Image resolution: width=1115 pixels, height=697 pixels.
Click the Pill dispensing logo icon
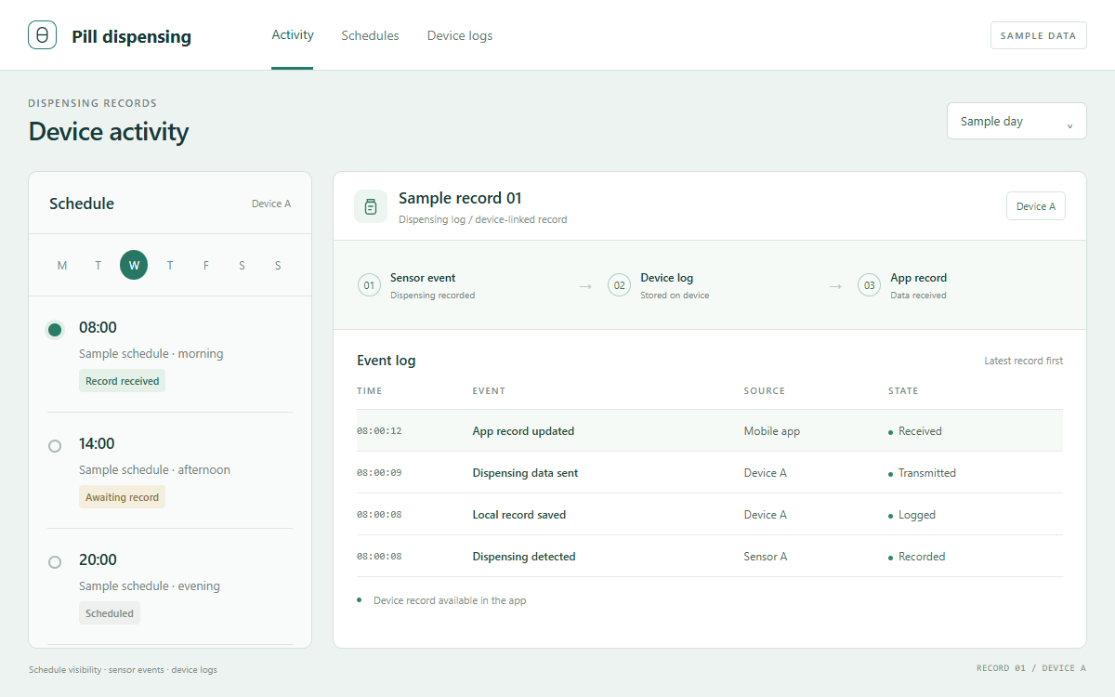43,35
